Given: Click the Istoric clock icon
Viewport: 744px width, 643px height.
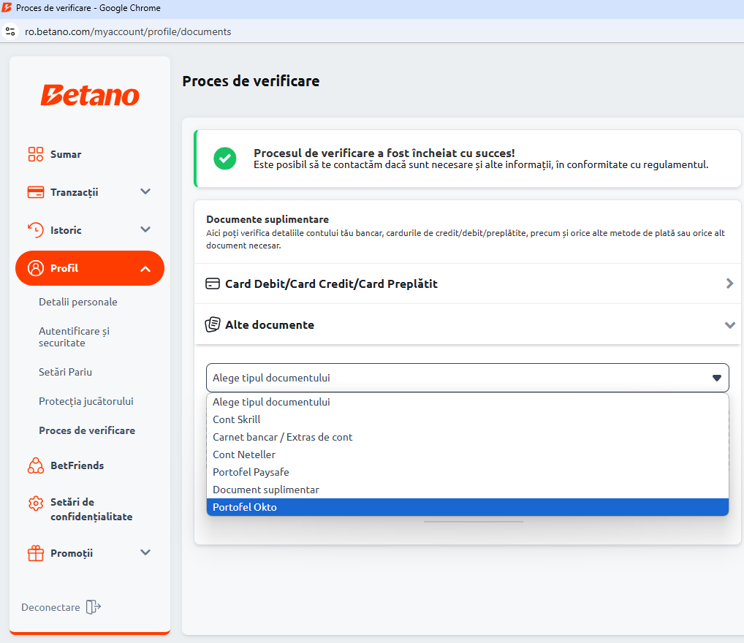Looking at the screenshot, I should pos(36,230).
